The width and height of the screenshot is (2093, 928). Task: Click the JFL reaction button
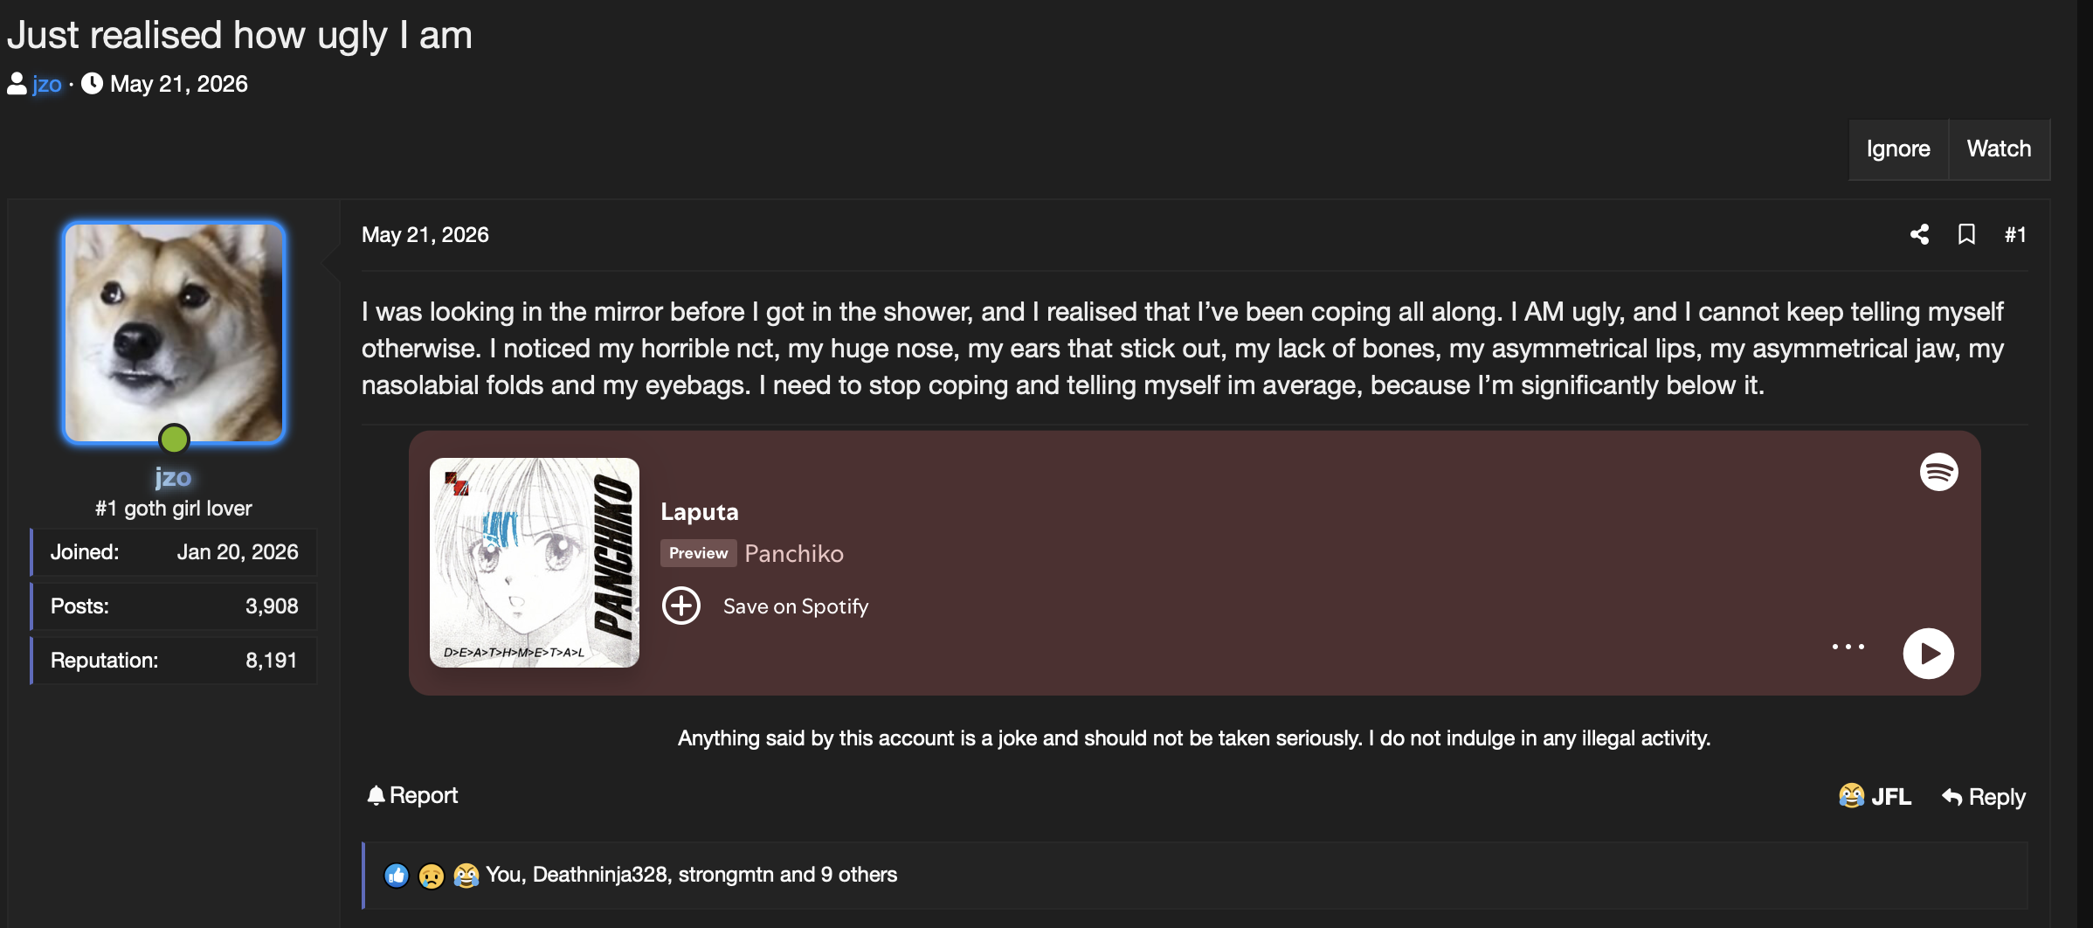(x=1875, y=796)
